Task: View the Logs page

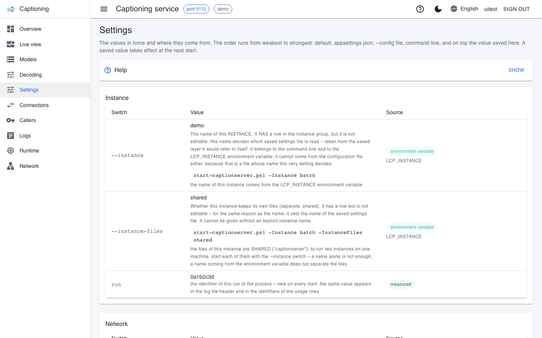Action: click(45, 136)
